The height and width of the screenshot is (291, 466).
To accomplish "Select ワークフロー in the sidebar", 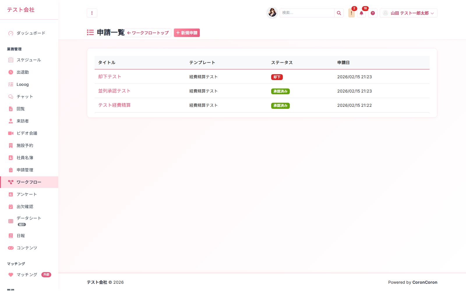I will (29, 182).
